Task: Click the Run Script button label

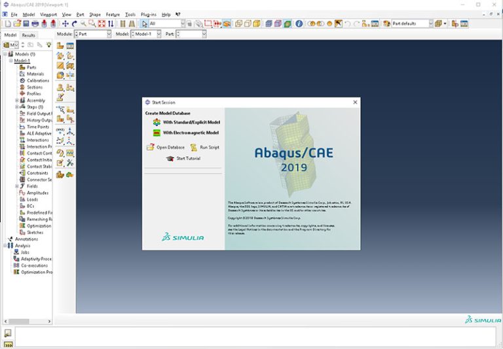Action: tap(210, 147)
